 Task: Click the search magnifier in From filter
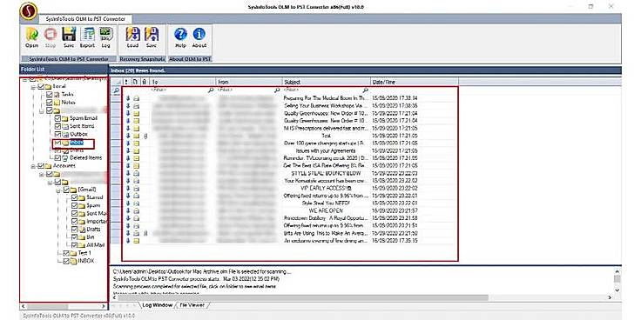pos(277,90)
